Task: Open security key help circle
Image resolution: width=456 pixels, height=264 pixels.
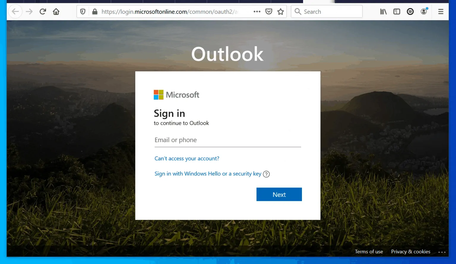Action: point(266,174)
